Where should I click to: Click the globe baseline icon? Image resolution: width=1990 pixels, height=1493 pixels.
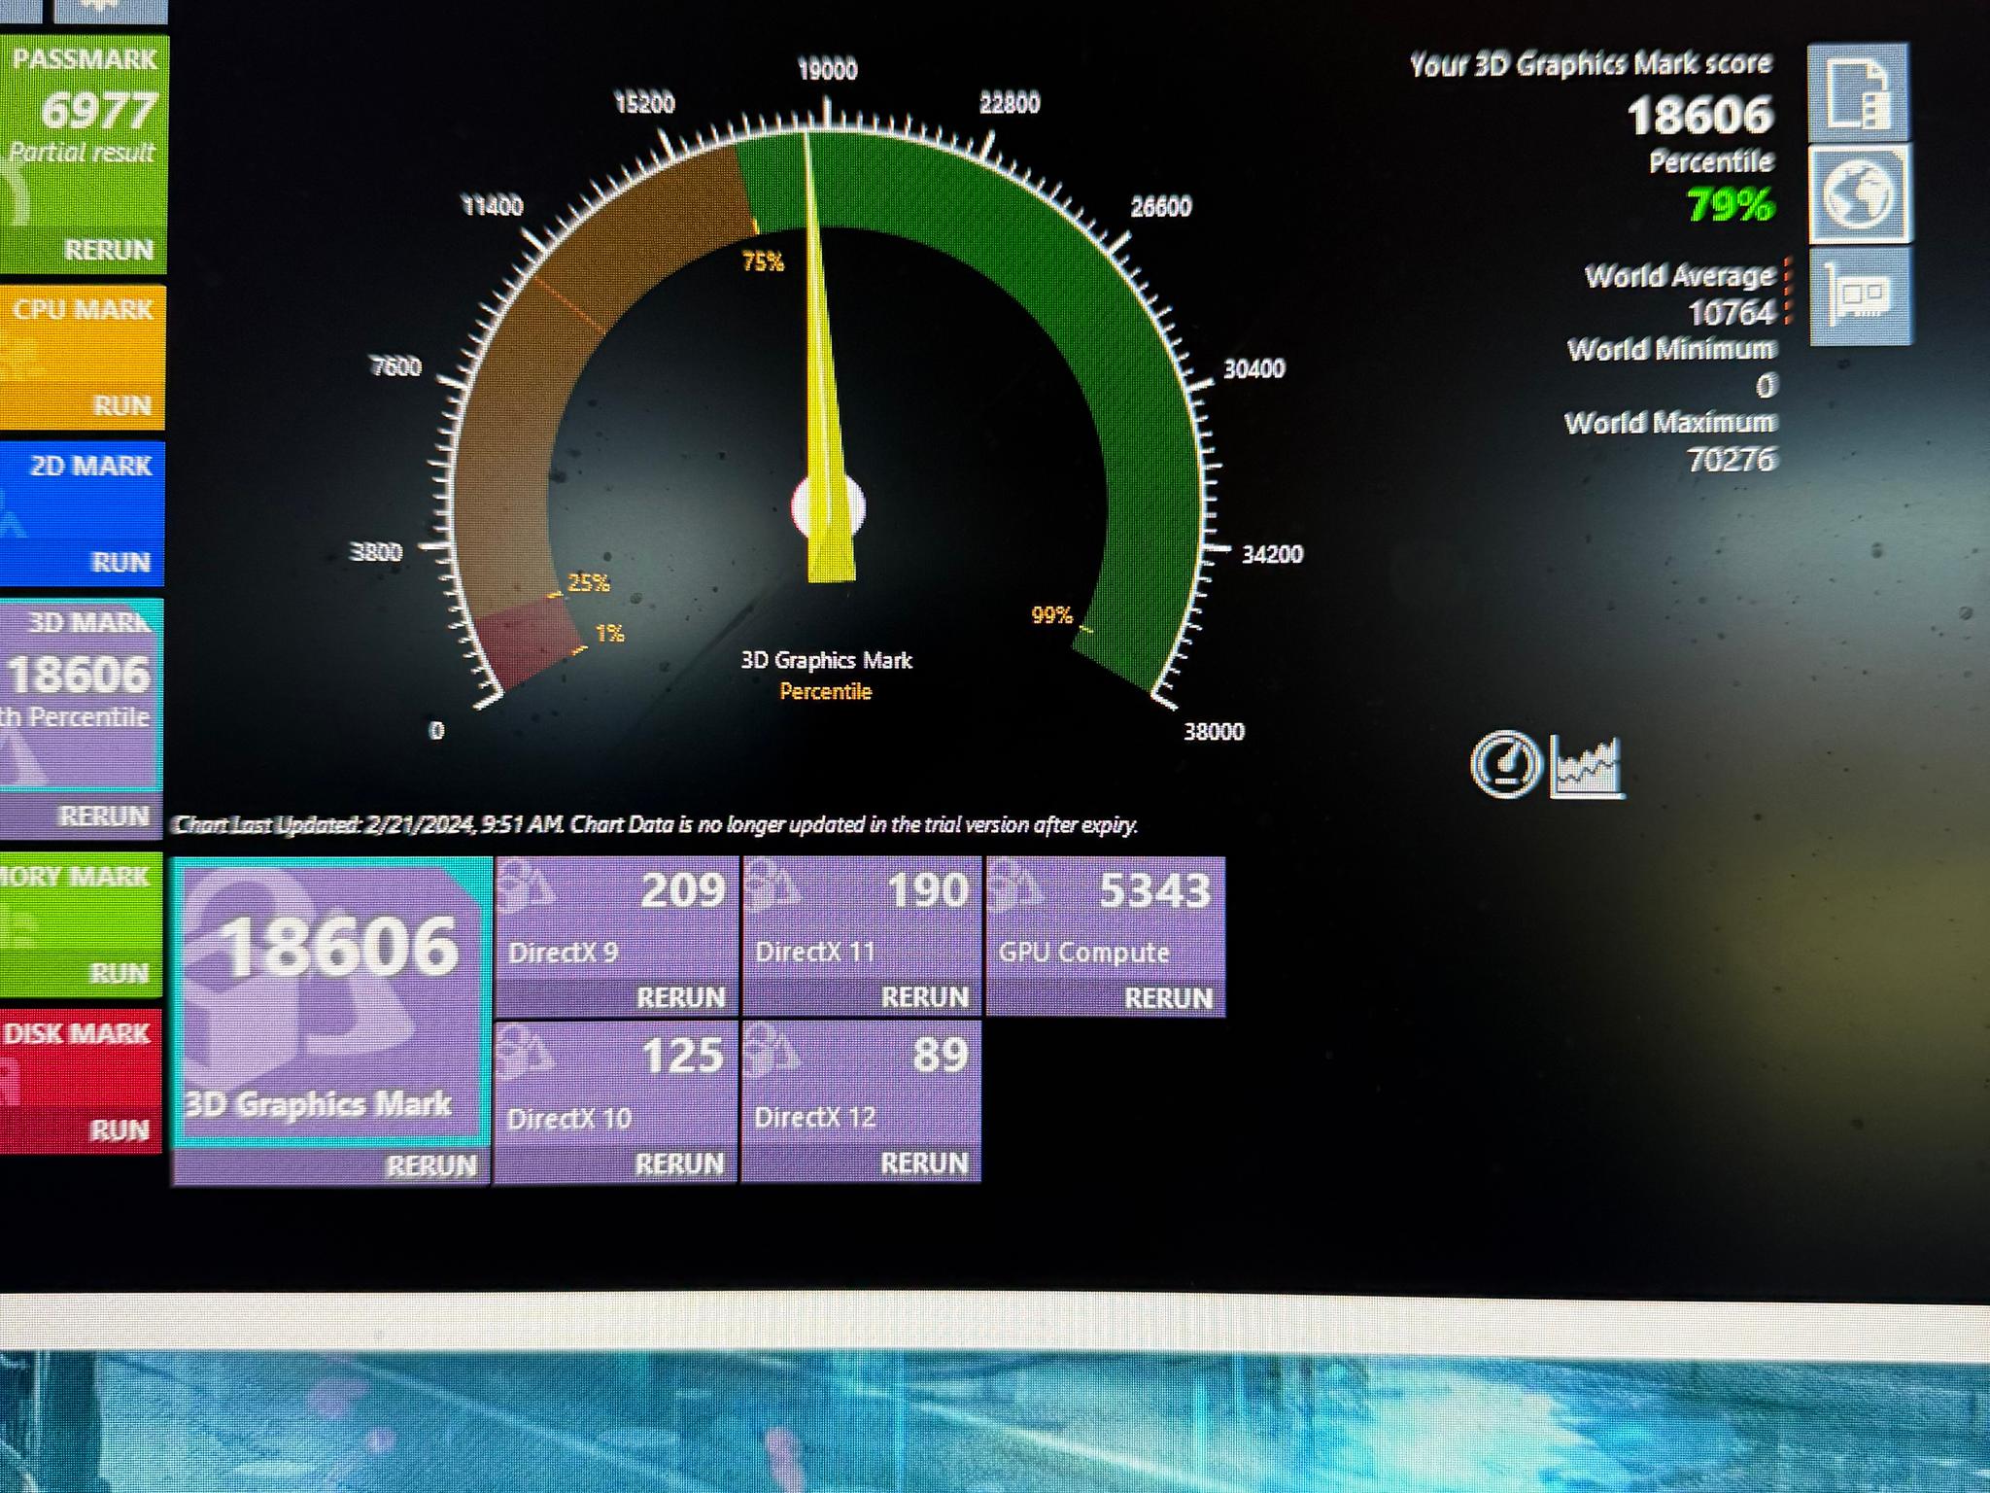(x=1859, y=194)
